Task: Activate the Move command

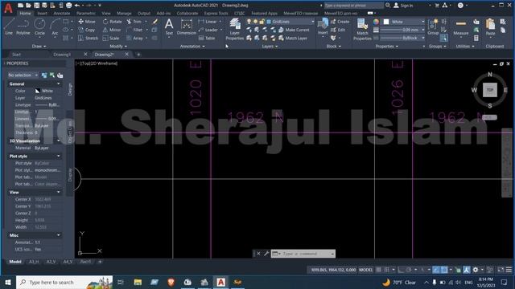Action: click(87, 22)
